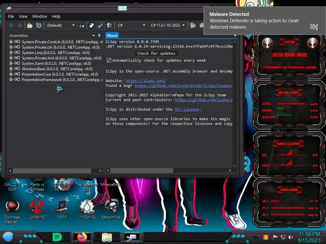Toggle show all types and members (two-lock icon)
This screenshot has height=244, width=326.
click(110, 25)
